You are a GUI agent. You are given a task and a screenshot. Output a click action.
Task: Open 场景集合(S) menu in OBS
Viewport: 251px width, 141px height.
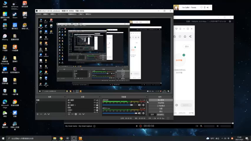(x=72, y=14)
